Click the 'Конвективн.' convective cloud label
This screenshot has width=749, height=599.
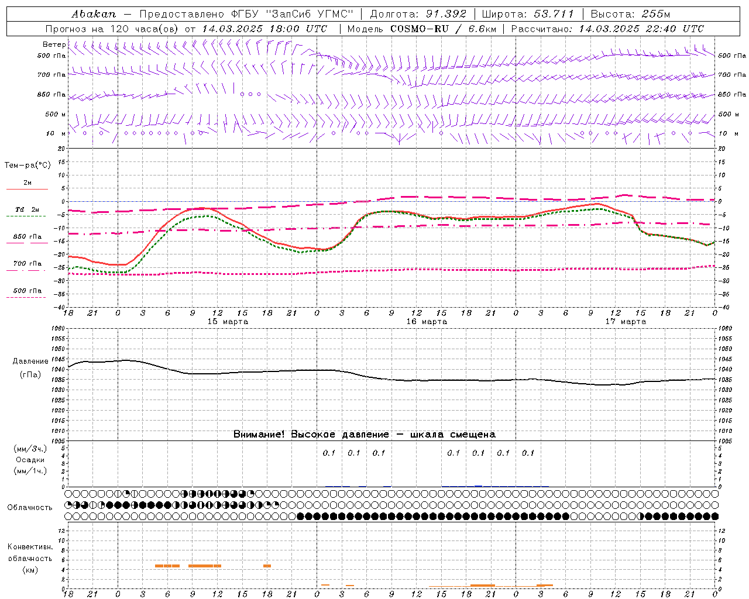tap(30, 547)
